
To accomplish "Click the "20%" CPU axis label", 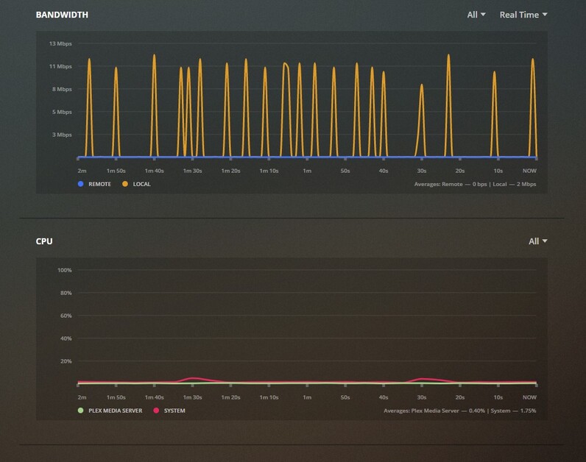I will pos(66,361).
